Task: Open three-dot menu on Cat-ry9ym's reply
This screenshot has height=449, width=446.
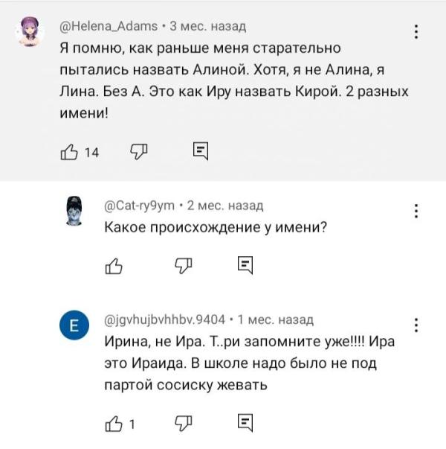Action: tap(416, 211)
